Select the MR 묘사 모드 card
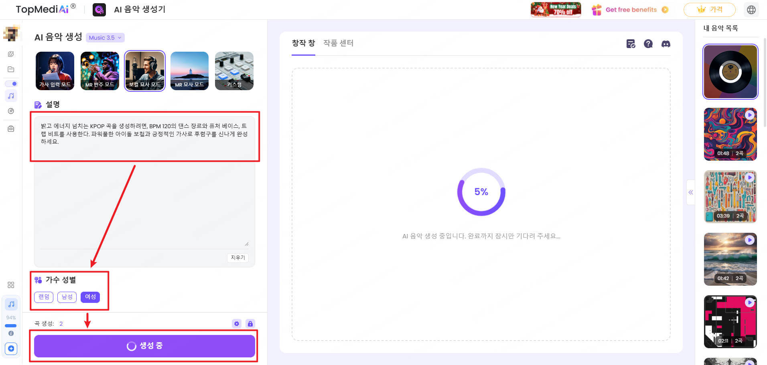 coord(189,71)
